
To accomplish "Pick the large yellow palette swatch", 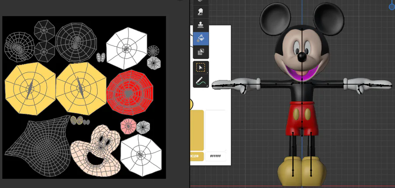I will pyautogui.click(x=197, y=130).
